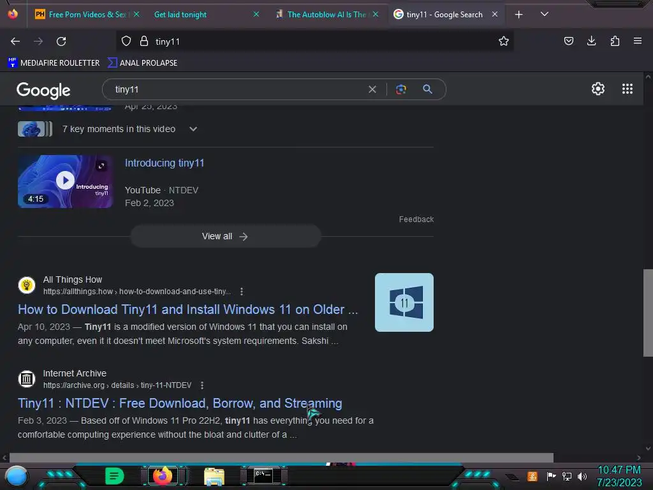
Task: Click the Internet Archive favicon
Action: [x=27, y=379]
